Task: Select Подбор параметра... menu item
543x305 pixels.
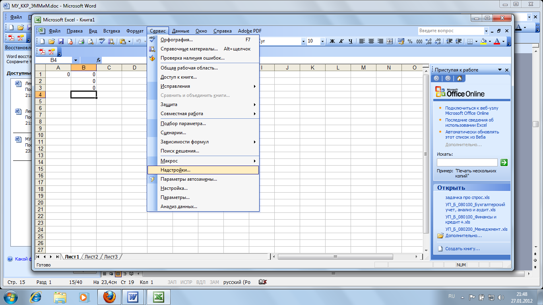Action: pos(203,124)
